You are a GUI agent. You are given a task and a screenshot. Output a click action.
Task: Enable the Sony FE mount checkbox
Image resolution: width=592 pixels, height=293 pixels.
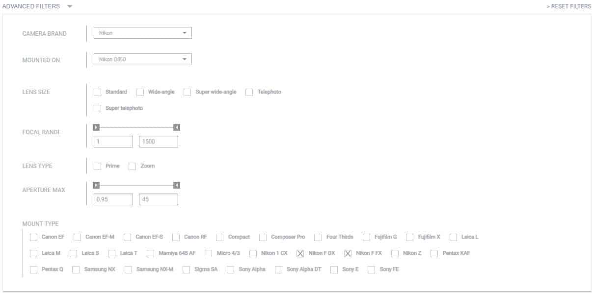(x=371, y=269)
